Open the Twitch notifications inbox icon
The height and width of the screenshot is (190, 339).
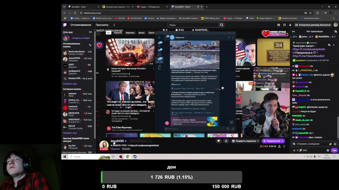click(x=279, y=25)
